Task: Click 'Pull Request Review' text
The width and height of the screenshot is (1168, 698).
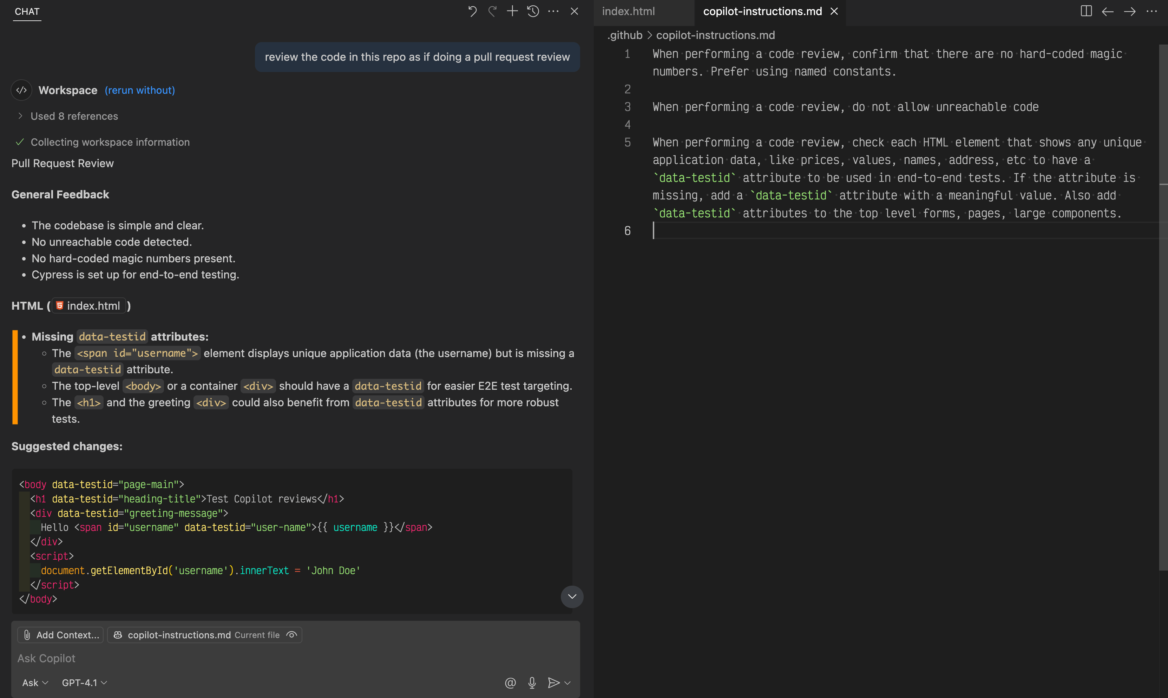Action: click(63, 163)
